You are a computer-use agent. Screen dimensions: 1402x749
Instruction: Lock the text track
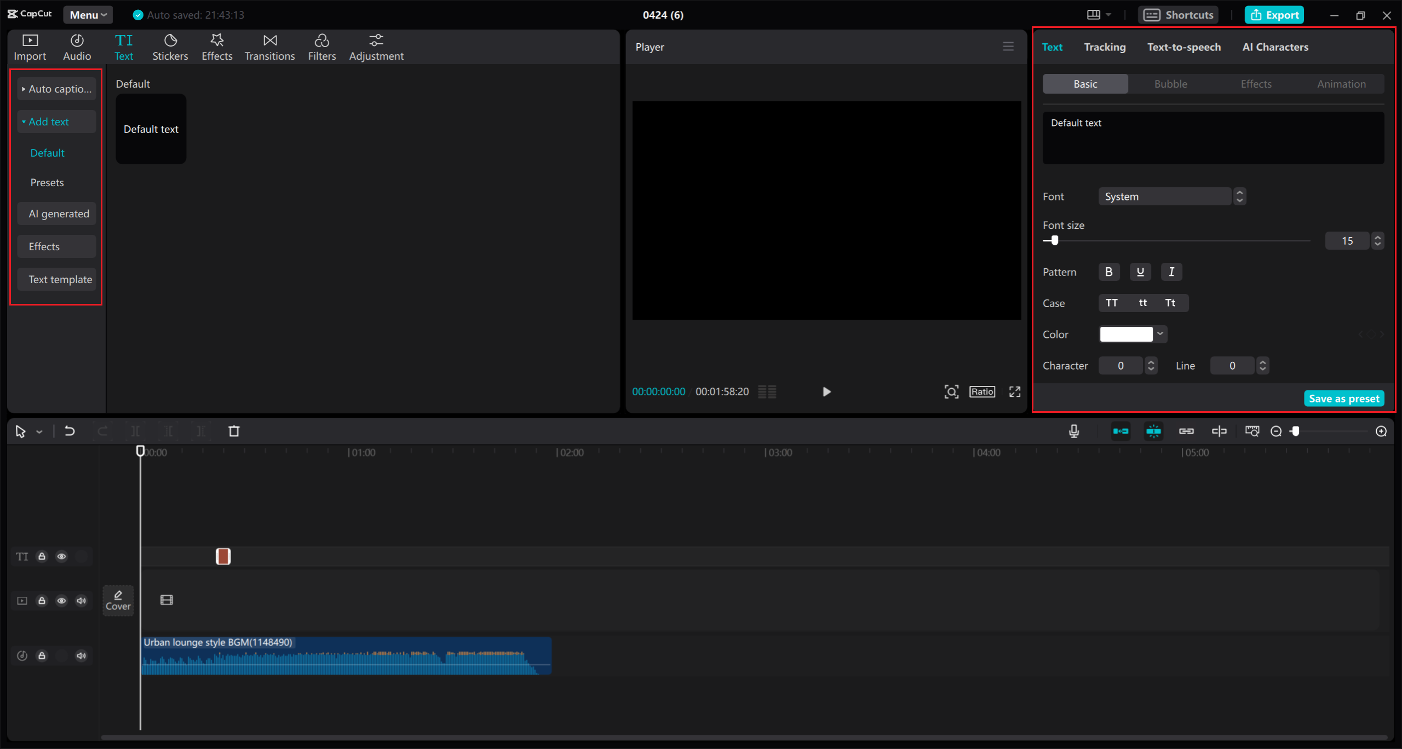[x=42, y=556]
